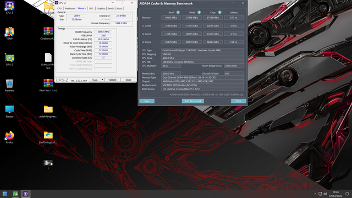Open the image file named 1
The image size is (352, 198).
[x=48, y=164]
